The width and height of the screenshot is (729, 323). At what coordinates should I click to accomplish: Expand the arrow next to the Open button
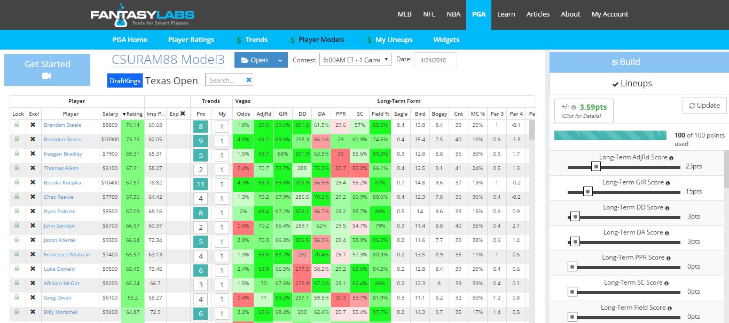280,60
